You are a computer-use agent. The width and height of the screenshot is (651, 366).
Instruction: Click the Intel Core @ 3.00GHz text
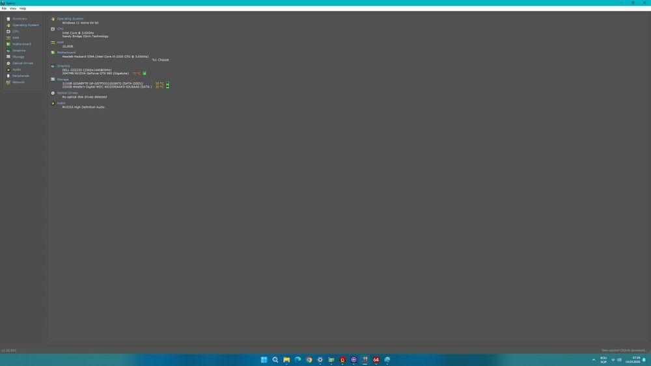tap(77, 33)
